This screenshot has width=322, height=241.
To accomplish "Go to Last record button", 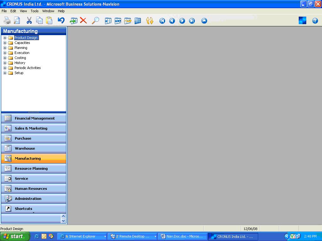I will coord(192,21).
